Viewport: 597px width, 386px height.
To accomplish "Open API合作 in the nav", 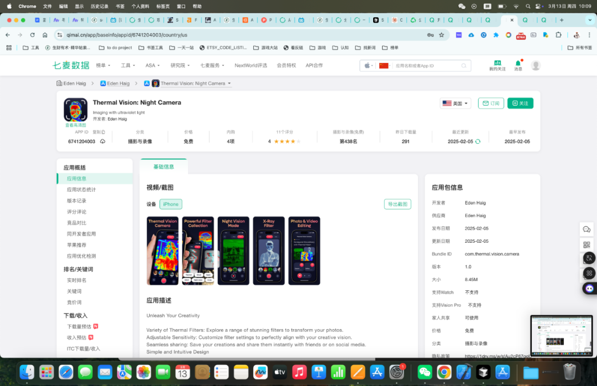I will pyautogui.click(x=314, y=66).
